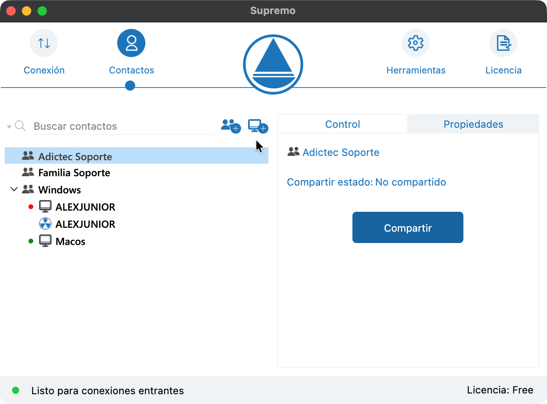Focus the Buscar contactos search field
This screenshot has width=547, height=404.
[x=124, y=126]
